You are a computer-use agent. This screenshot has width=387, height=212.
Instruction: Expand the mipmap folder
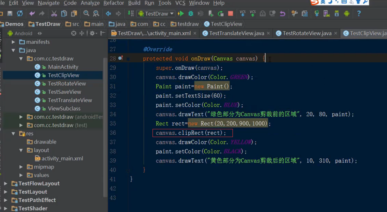click(21, 167)
